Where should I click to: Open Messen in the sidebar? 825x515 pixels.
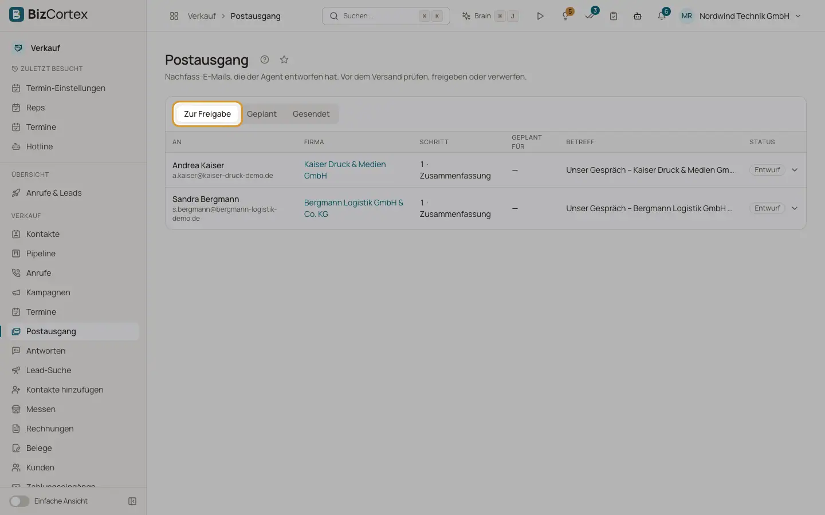[41, 409]
